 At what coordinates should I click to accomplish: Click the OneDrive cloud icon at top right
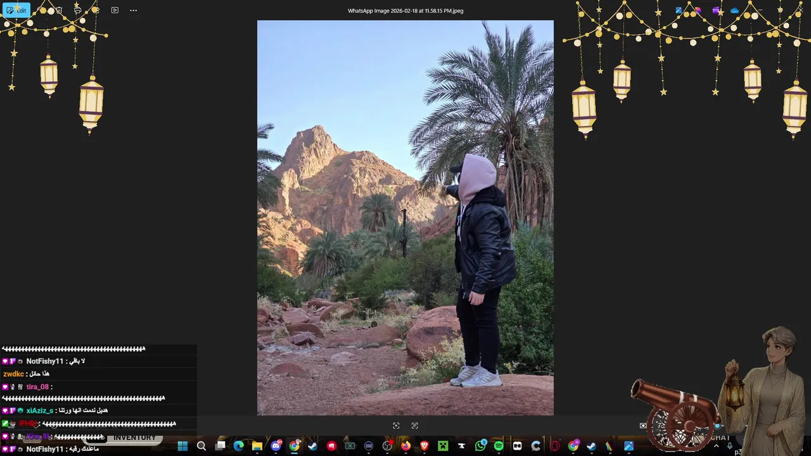(x=734, y=11)
